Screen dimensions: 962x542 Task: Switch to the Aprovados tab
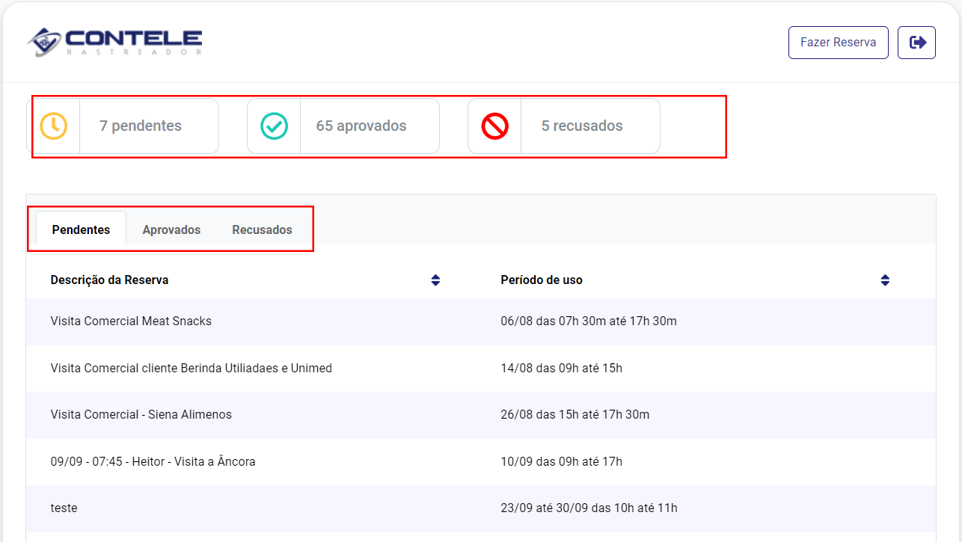click(x=171, y=230)
